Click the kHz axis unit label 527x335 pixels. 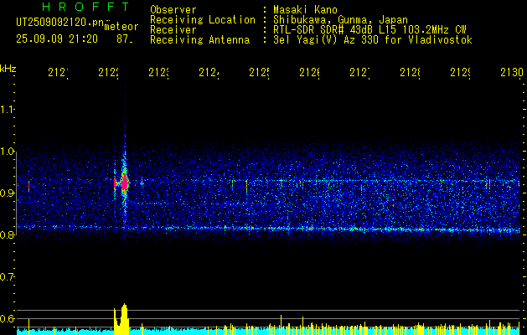coord(8,69)
